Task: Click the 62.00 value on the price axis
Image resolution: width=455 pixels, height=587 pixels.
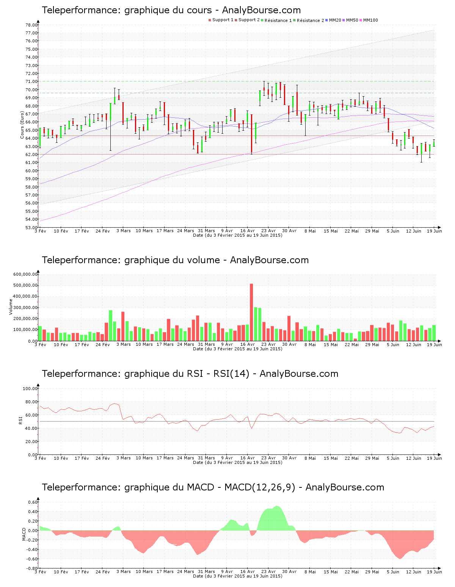Action: 31,155
